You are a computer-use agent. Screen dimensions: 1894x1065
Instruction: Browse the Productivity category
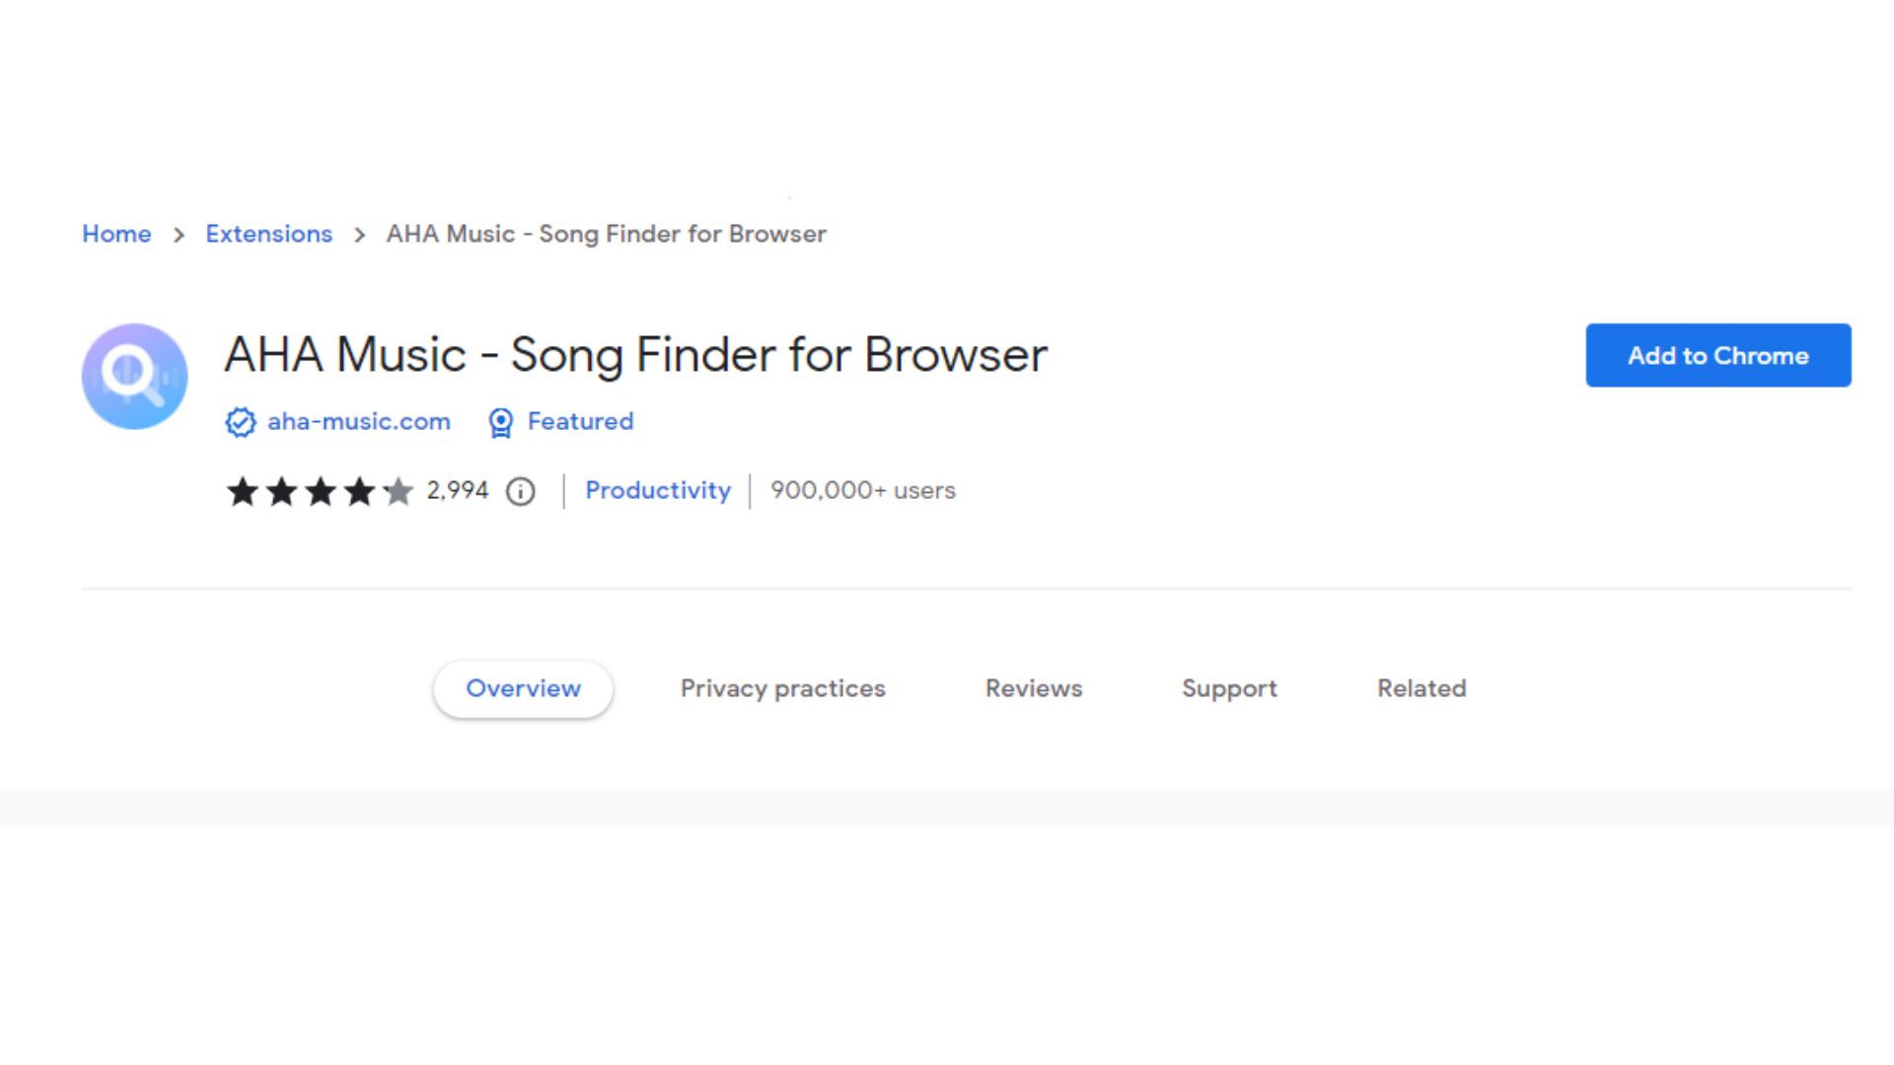657,490
